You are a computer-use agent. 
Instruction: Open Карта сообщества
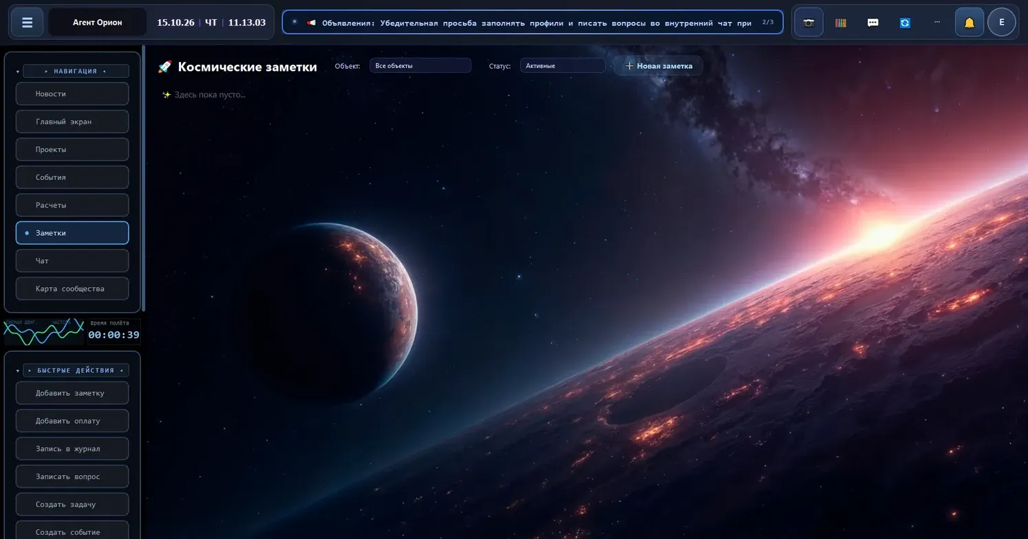pos(72,289)
